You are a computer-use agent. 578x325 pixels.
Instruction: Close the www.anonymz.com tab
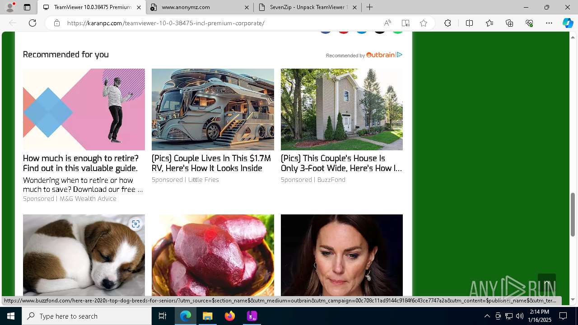coord(247,7)
